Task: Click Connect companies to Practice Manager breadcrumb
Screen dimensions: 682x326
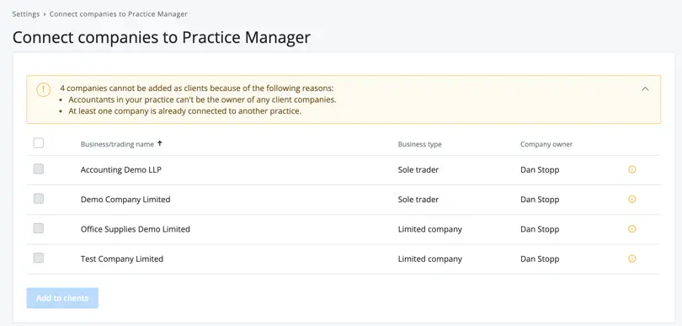Action: point(119,14)
